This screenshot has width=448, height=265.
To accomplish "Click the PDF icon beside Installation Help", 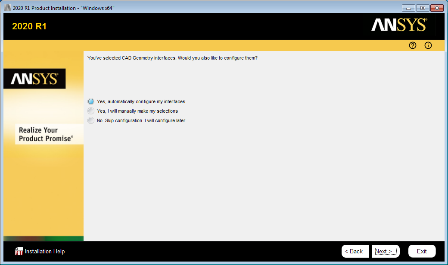I will click(x=19, y=251).
